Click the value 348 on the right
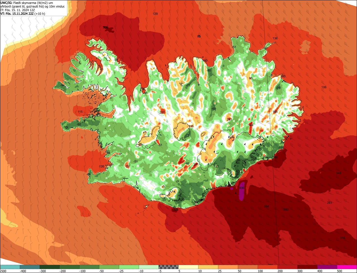 tap(339, 173)
